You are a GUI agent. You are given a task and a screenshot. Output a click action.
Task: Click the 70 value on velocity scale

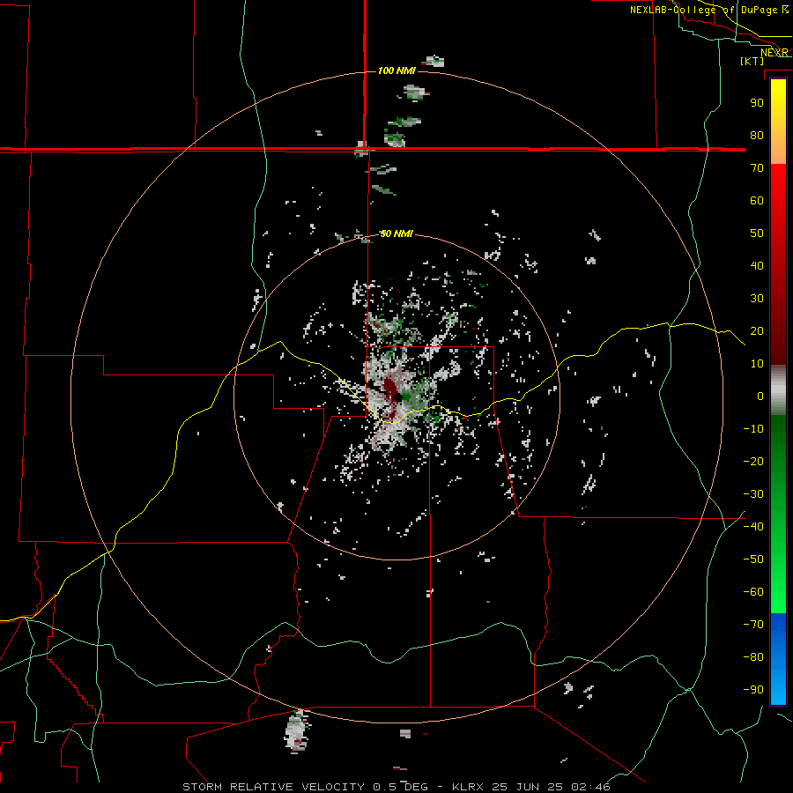click(x=757, y=168)
